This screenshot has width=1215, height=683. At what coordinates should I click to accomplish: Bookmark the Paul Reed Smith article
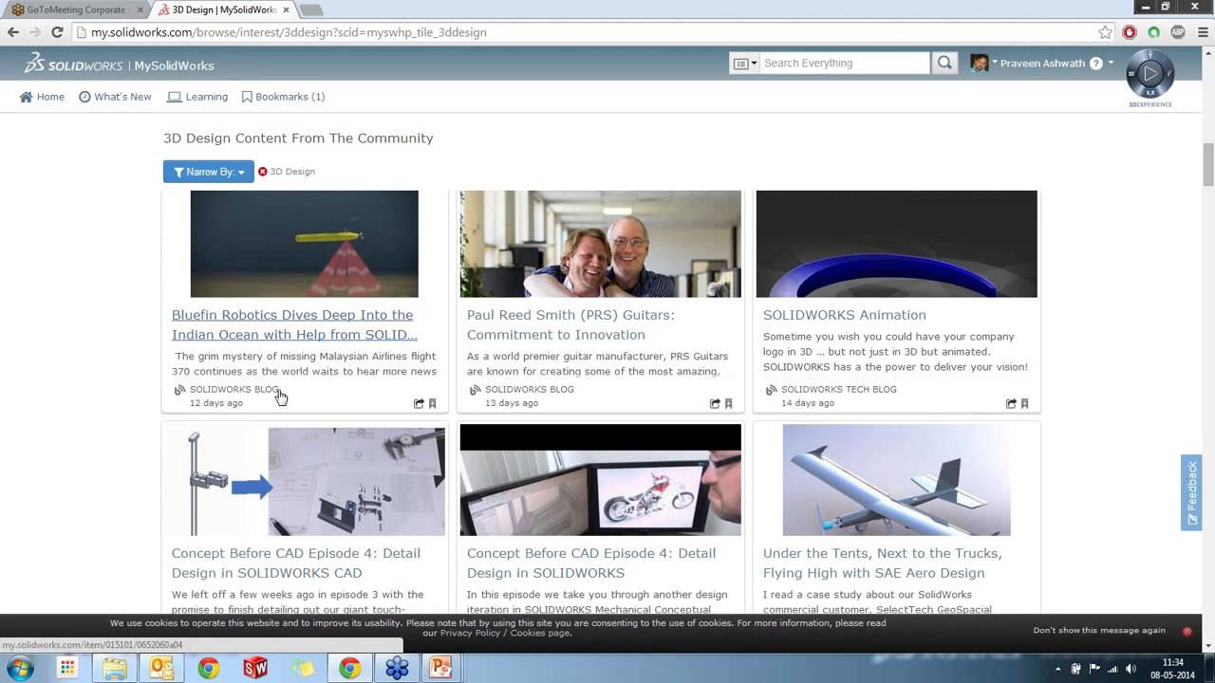tap(729, 403)
